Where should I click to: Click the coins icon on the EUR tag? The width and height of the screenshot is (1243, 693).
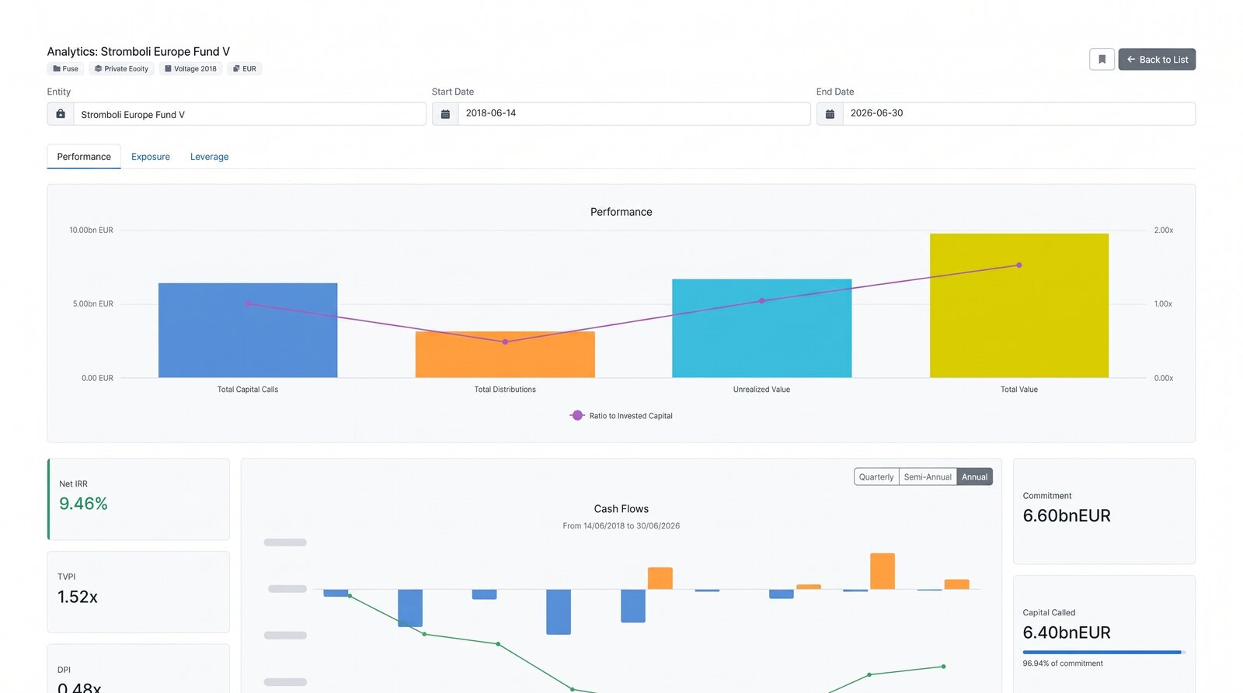236,69
